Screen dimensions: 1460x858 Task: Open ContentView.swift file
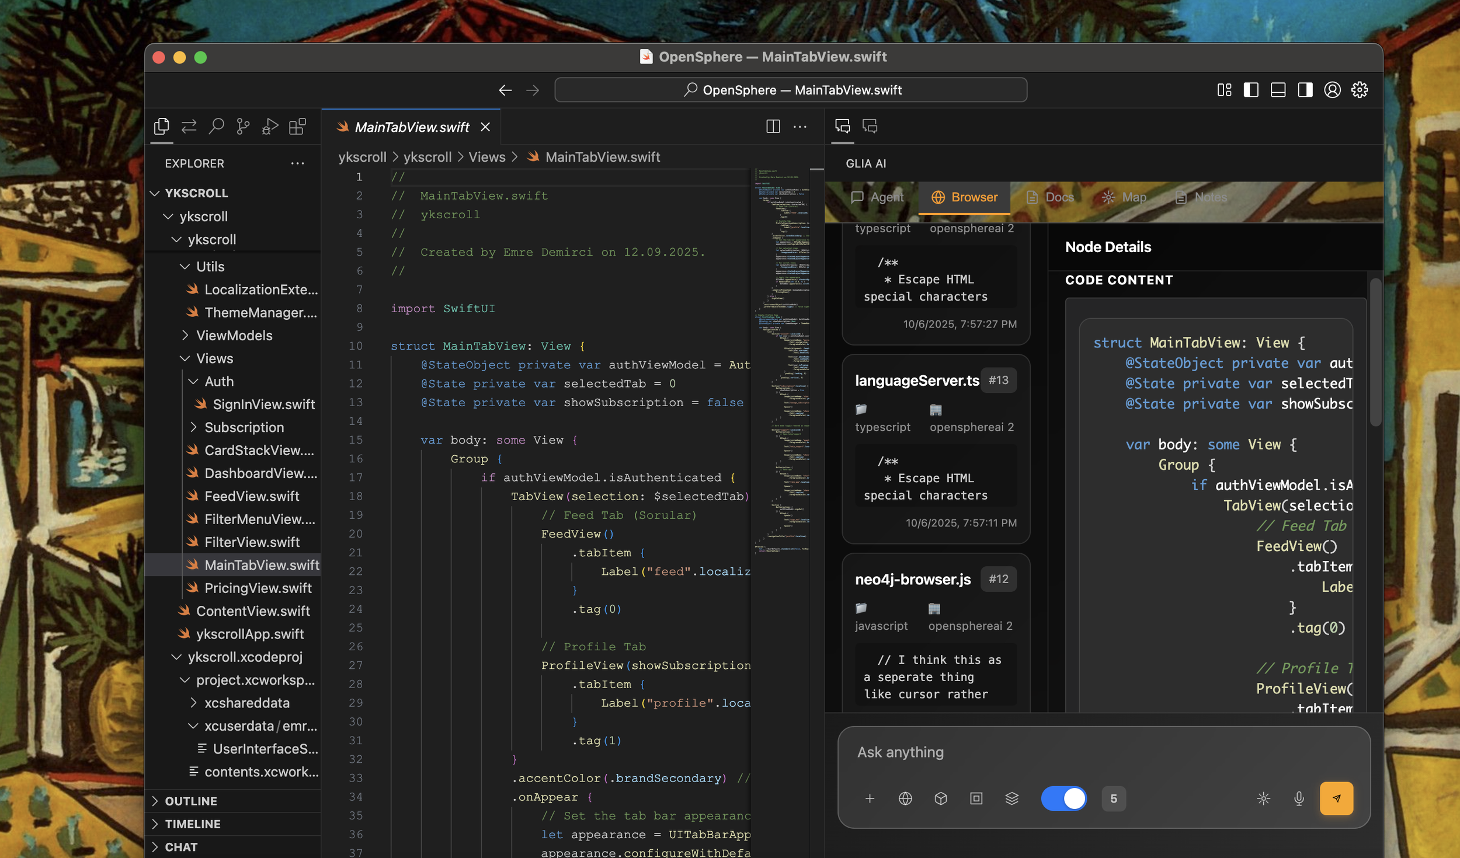[x=232, y=611]
